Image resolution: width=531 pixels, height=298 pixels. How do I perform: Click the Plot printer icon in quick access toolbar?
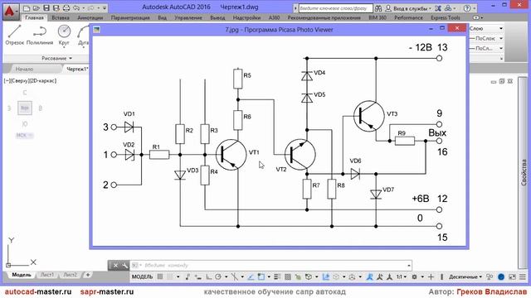(66, 7)
